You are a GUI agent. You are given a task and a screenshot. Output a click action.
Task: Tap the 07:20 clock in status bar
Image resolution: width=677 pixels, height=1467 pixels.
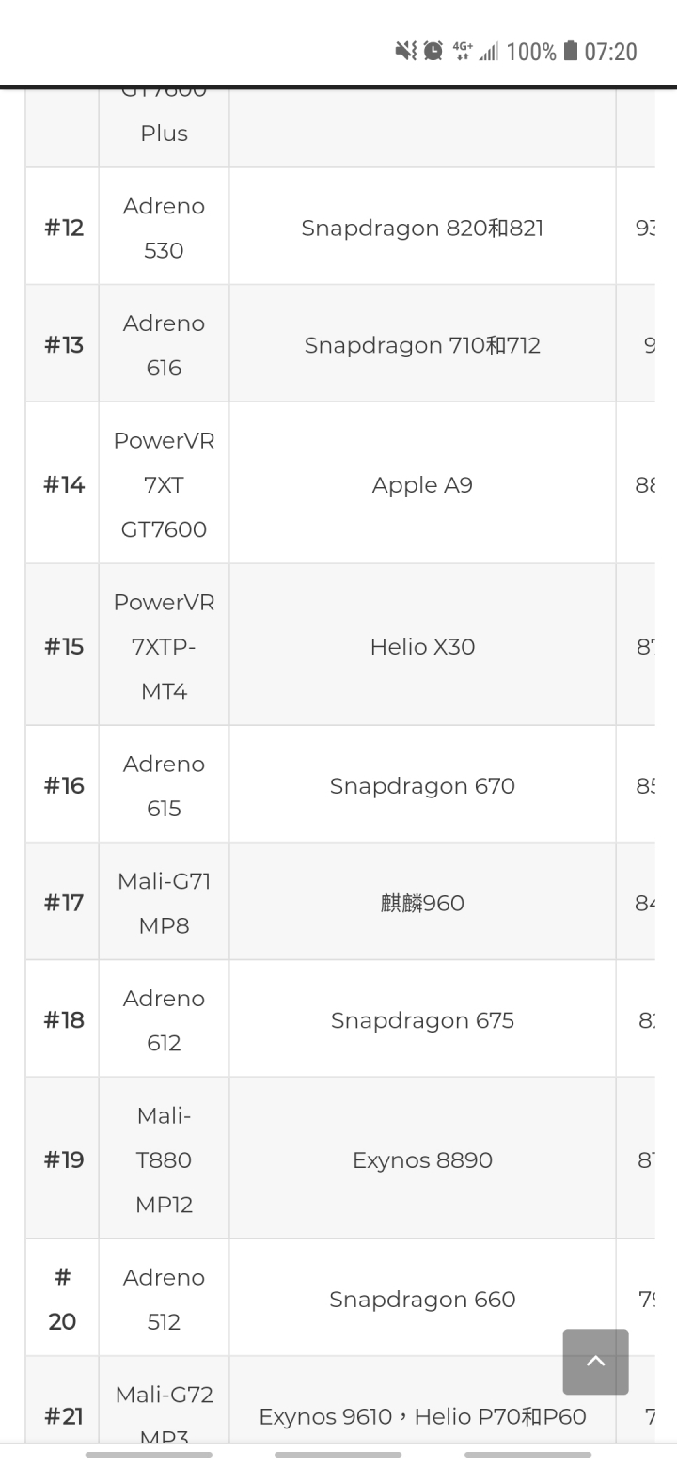coord(610,52)
